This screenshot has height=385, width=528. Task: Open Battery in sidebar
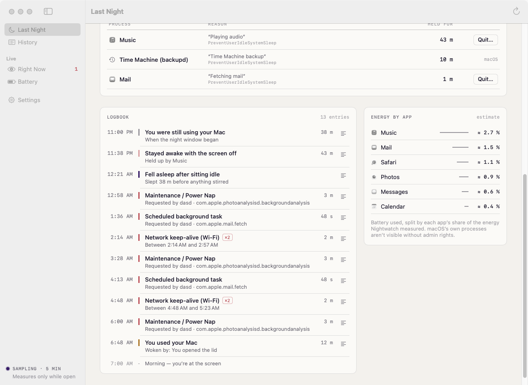point(43,81)
